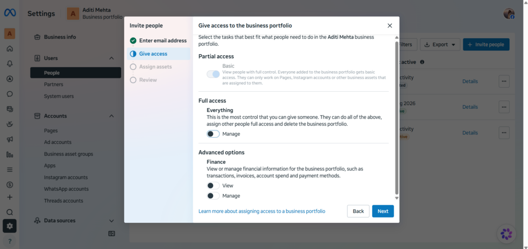Click dialog scrollbar down arrow

point(397,198)
